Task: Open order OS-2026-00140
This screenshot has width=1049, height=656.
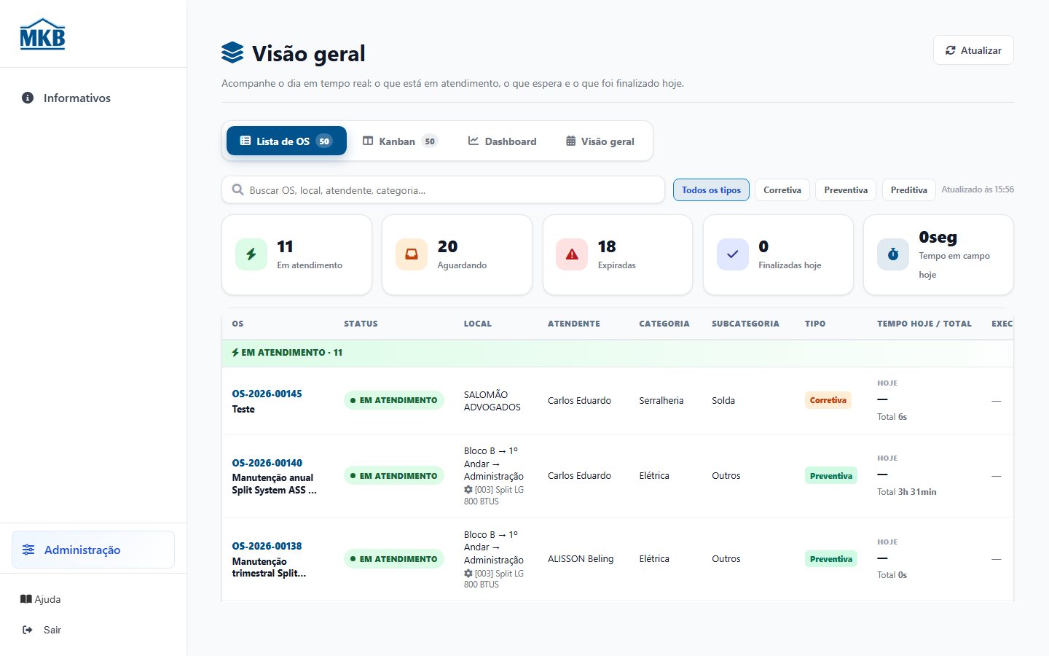Action: coord(267,463)
